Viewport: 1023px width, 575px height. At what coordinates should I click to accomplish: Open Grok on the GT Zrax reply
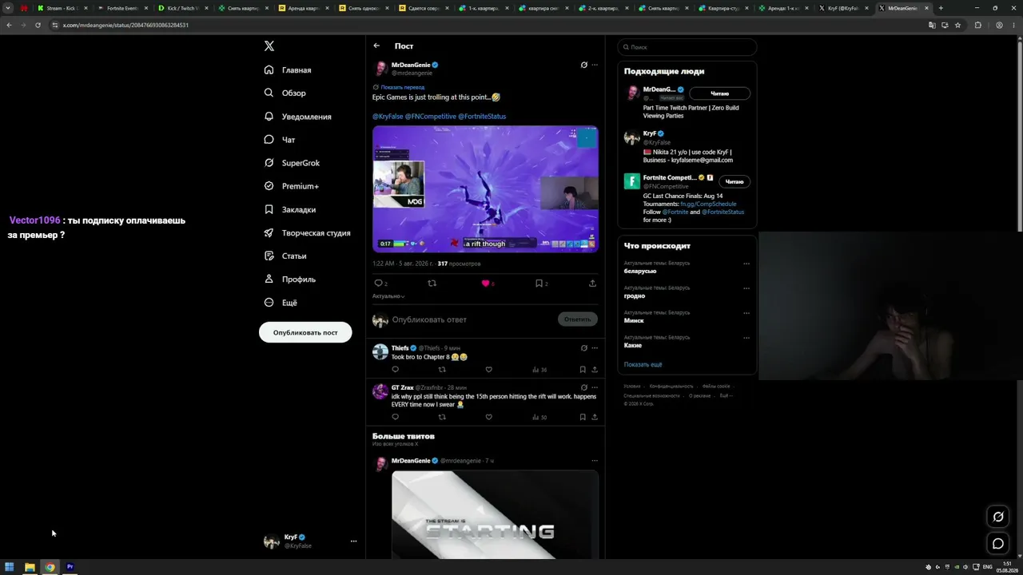[x=583, y=387]
